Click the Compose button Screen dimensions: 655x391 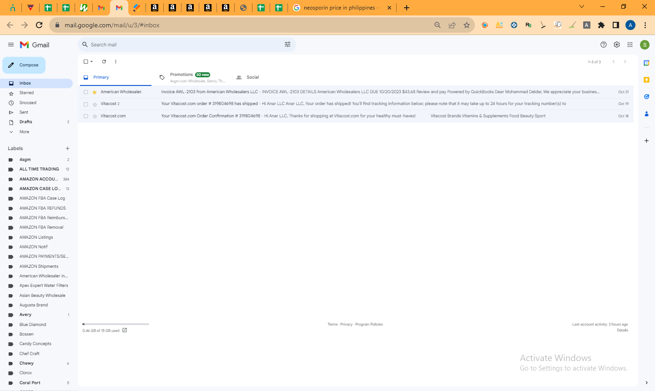24,65
